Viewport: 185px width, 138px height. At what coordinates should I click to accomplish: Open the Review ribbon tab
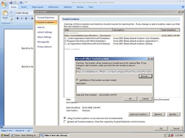80,7
